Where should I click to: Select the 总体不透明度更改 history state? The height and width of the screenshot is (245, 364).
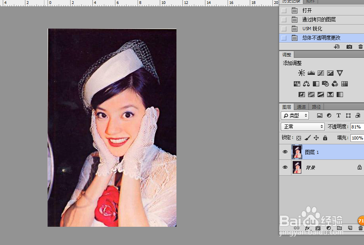click(x=322, y=38)
